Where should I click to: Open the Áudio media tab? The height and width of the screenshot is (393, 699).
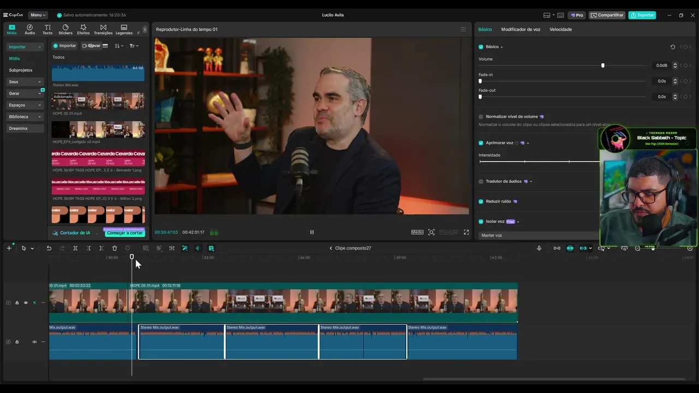tap(29, 29)
